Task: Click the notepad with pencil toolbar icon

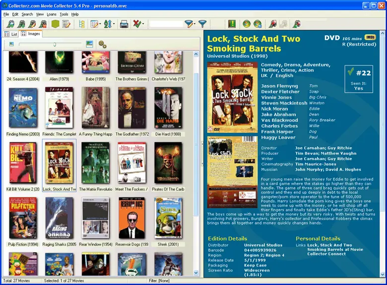Action: (x=66, y=24)
